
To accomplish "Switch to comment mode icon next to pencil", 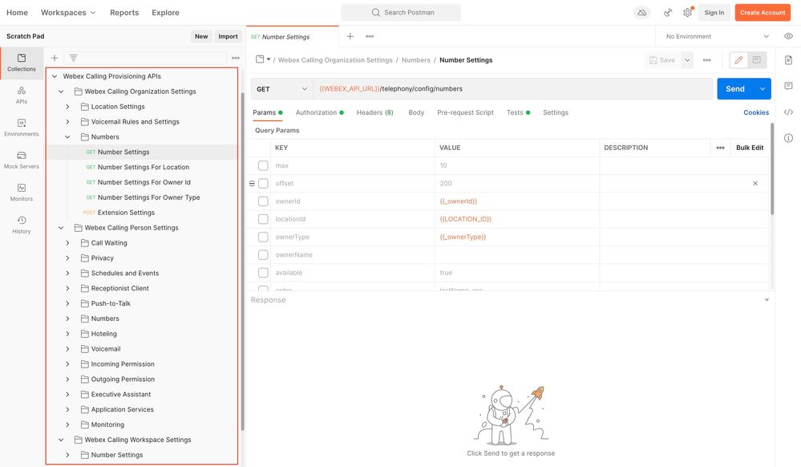I will pyautogui.click(x=757, y=60).
